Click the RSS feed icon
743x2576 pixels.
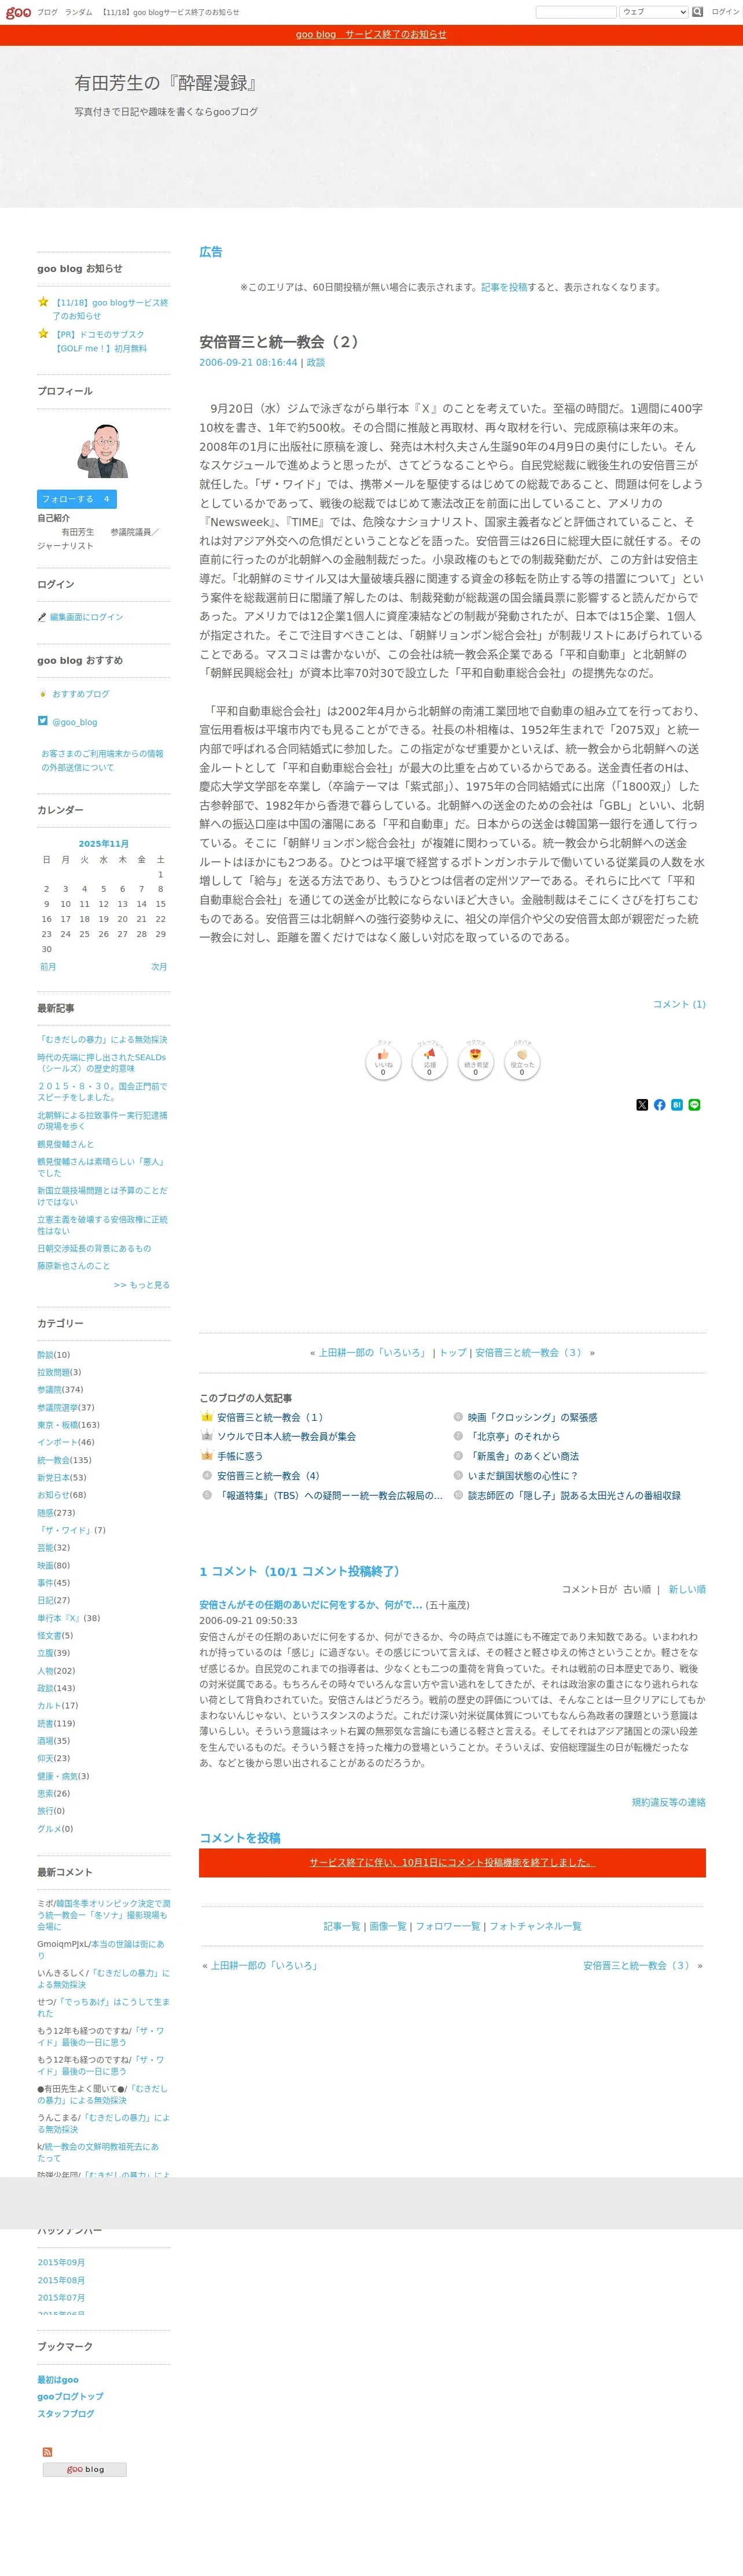click(47, 2452)
